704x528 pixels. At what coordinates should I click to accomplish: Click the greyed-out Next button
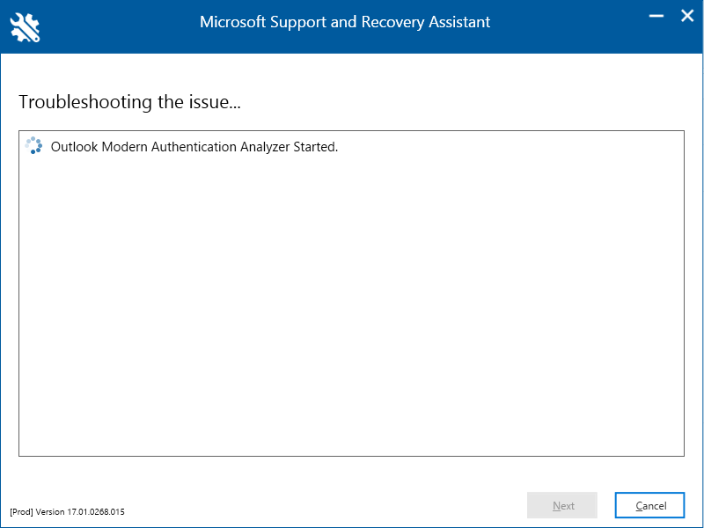562,505
